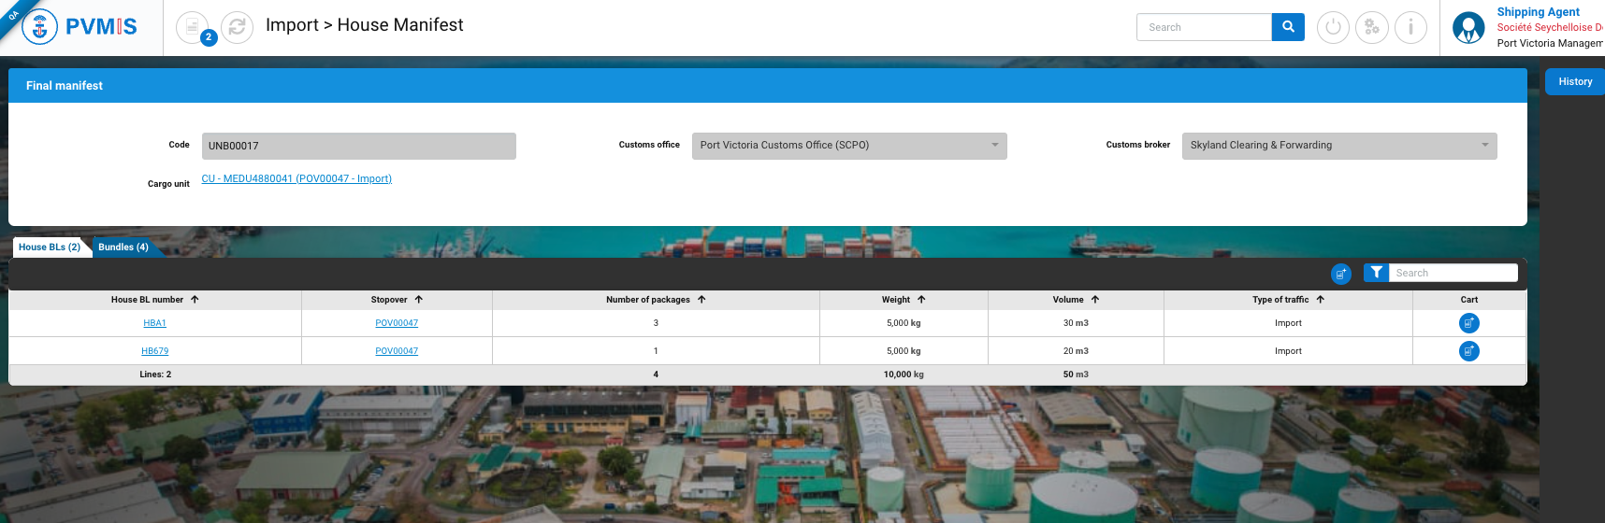Image resolution: width=1605 pixels, height=523 pixels.
Task: Open the cart documents icon with badge 2
Action: click(193, 27)
